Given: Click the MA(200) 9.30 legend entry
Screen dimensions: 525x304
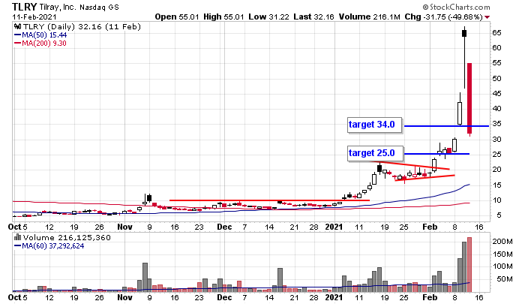Looking at the screenshot, I should [x=40, y=44].
